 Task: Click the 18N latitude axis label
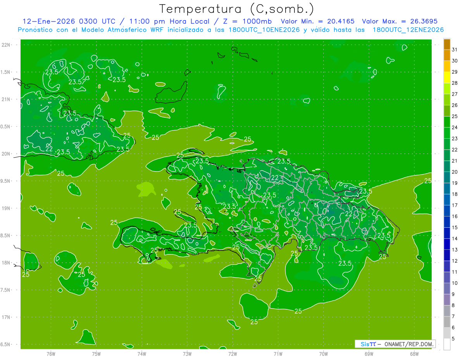point(6,263)
